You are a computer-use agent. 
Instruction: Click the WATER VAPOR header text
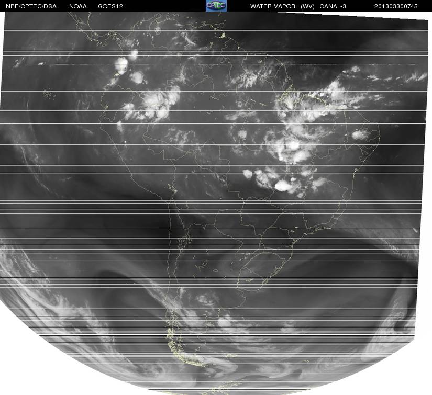click(x=273, y=6)
